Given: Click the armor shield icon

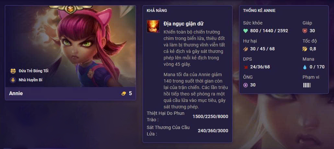Looking at the screenshot, I should [x=305, y=31].
